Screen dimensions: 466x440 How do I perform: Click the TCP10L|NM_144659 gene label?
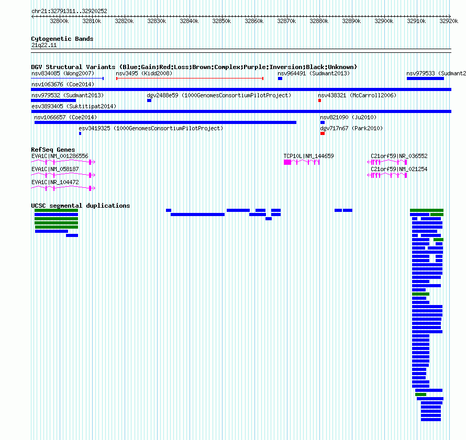pyautogui.click(x=308, y=156)
